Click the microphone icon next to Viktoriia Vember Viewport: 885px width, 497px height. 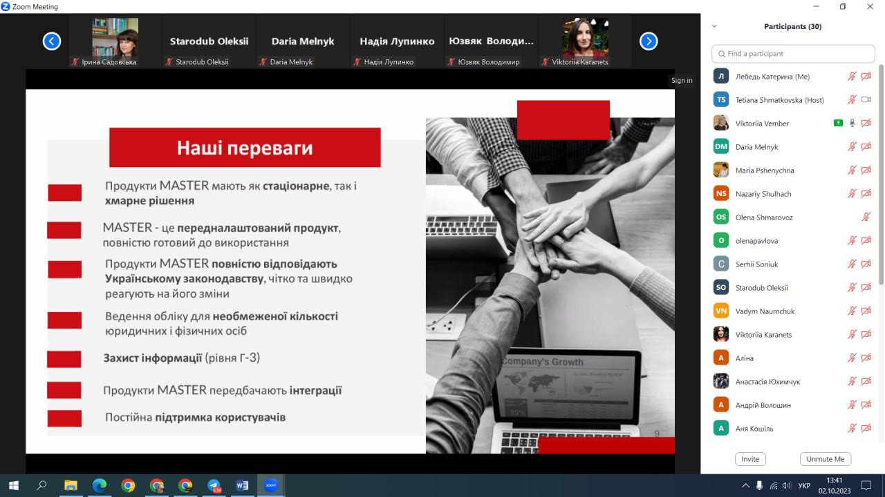point(853,123)
